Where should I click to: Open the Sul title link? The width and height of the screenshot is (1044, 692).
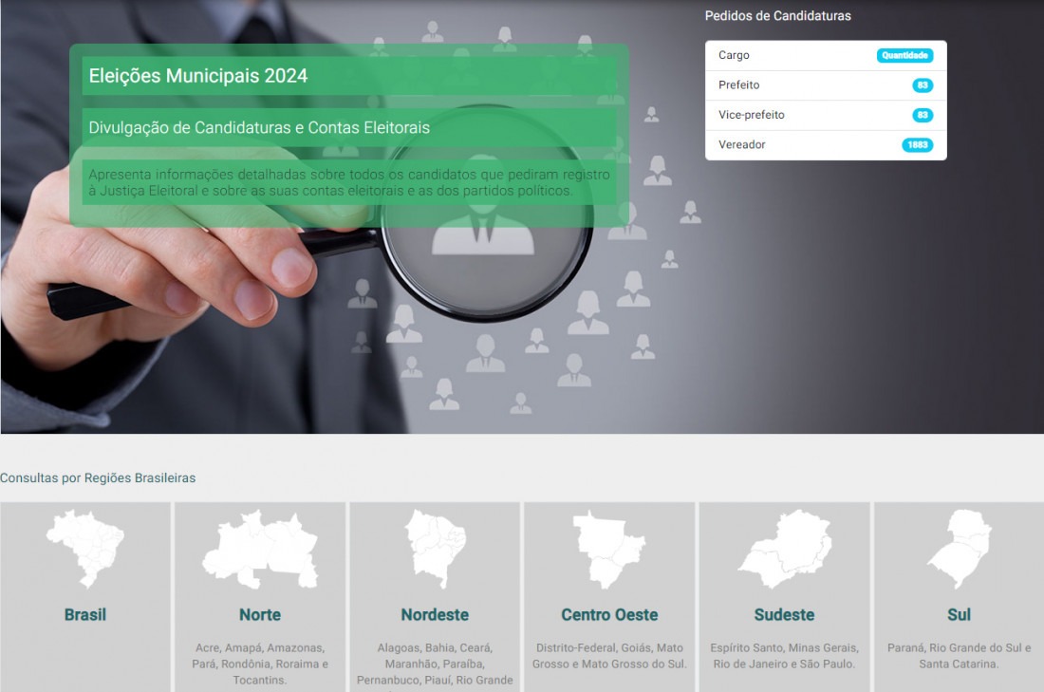coord(959,614)
